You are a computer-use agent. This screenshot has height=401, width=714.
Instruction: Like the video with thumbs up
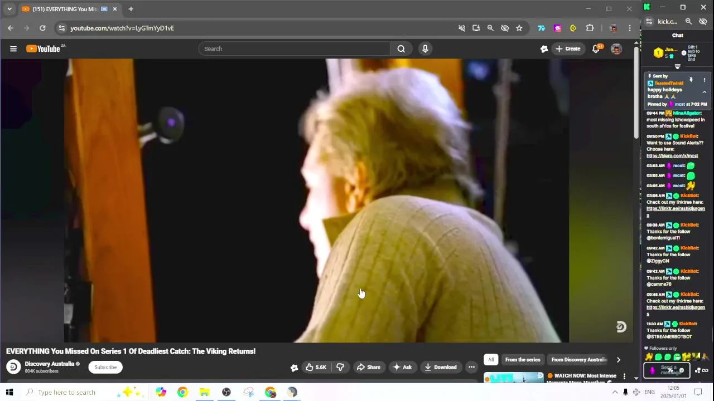click(x=316, y=367)
